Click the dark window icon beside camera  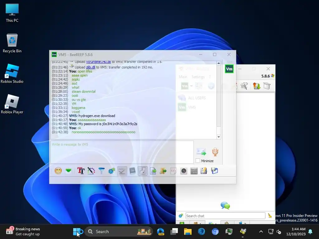coord(194,171)
